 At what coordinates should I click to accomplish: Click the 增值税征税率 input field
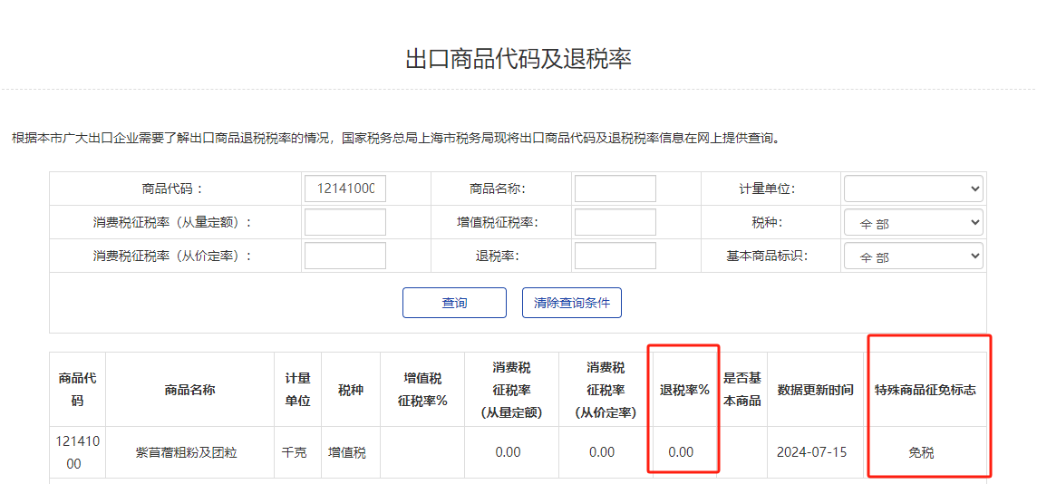(x=615, y=222)
